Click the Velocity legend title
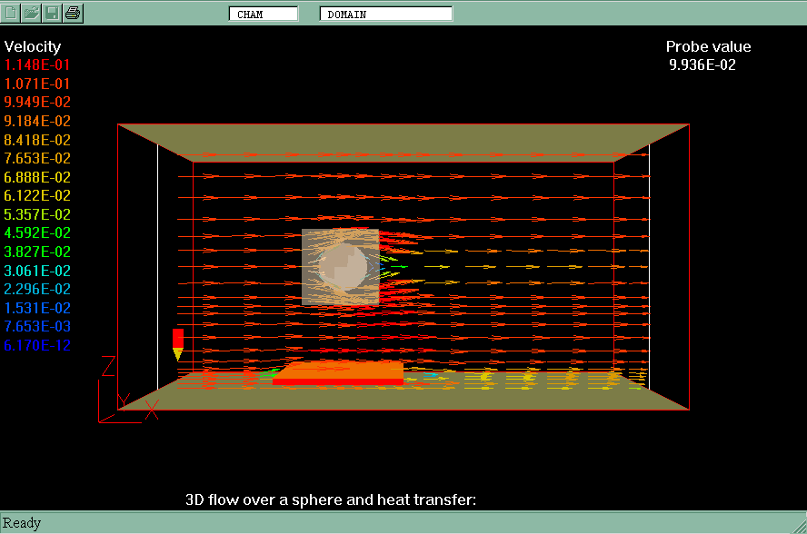Image resolution: width=807 pixels, height=534 pixels. (x=33, y=46)
